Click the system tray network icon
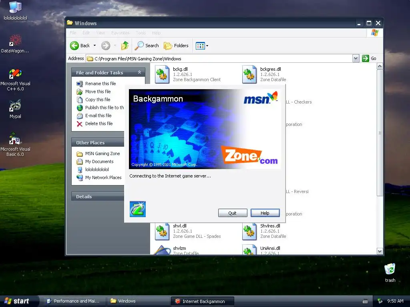The image size is (410, 307). (380, 301)
